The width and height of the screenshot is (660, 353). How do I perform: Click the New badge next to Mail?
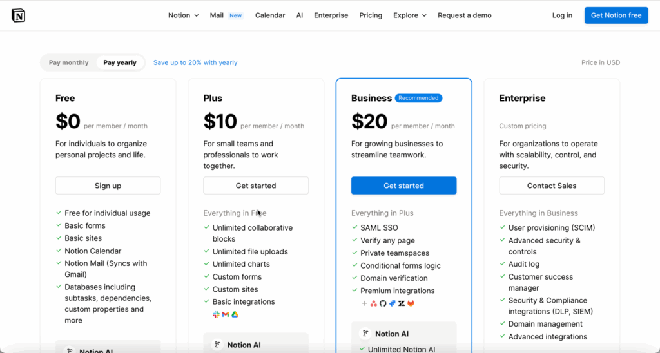pos(236,15)
